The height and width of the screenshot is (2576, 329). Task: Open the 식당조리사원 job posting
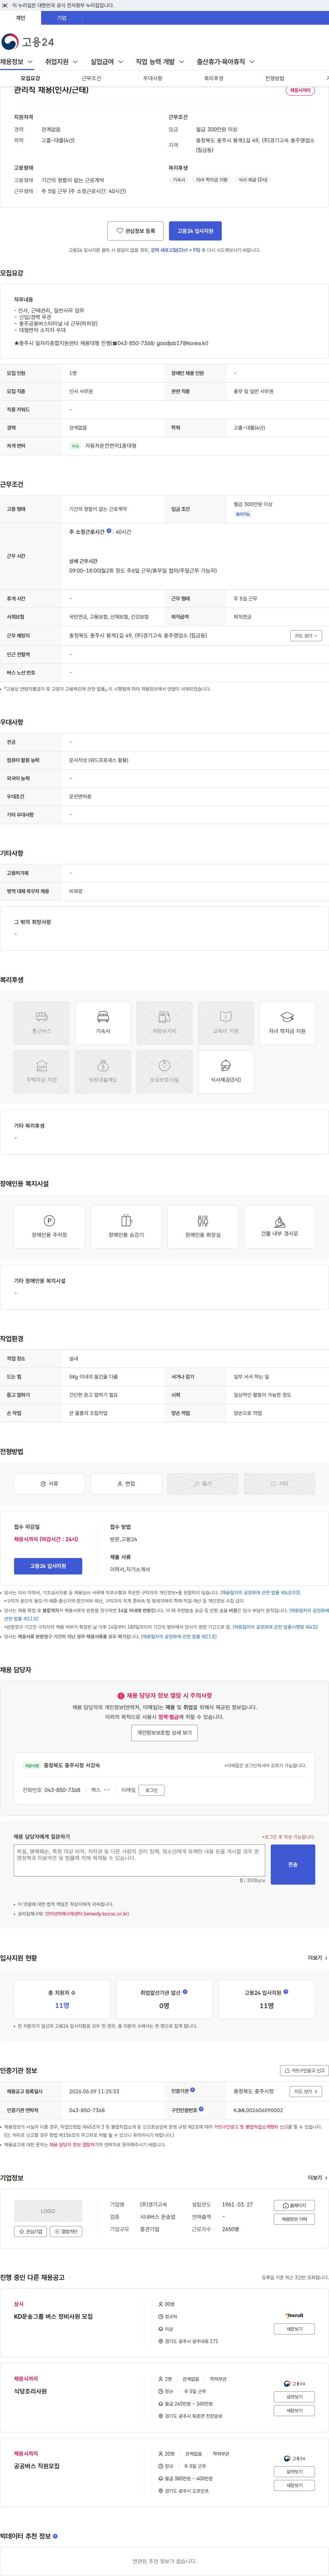coord(30,2391)
